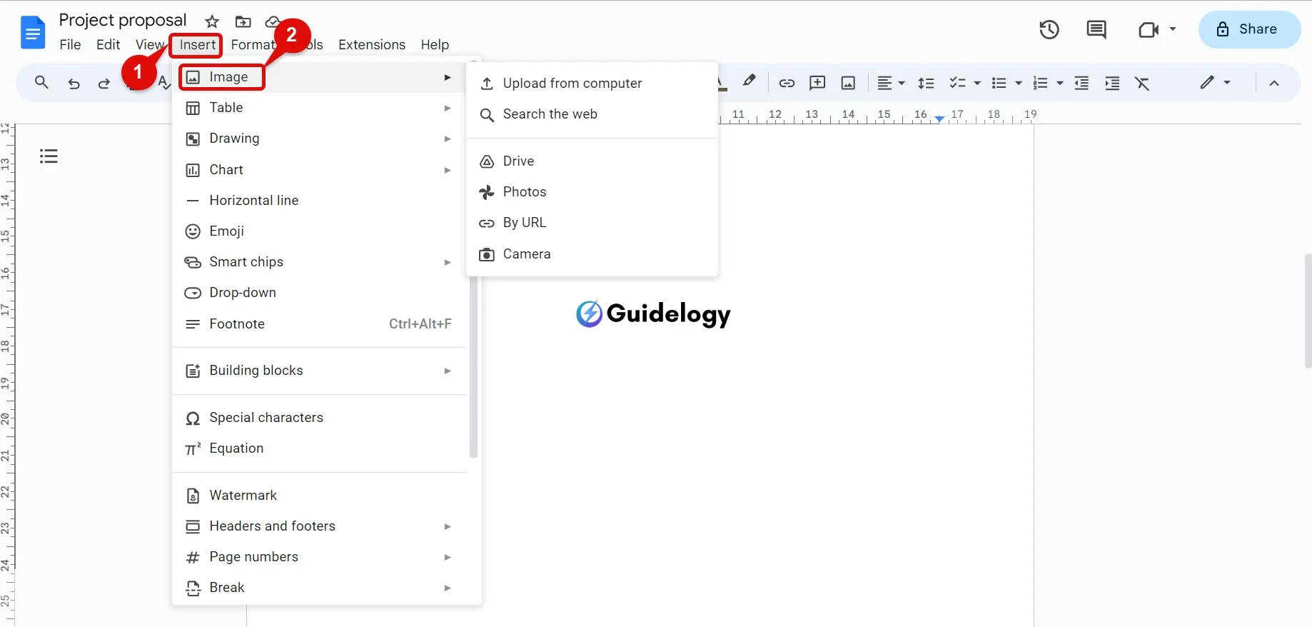Viewport: 1312px width, 627px height.
Task: Collapse the toolbar with up chevron
Action: pyautogui.click(x=1274, y=83)
